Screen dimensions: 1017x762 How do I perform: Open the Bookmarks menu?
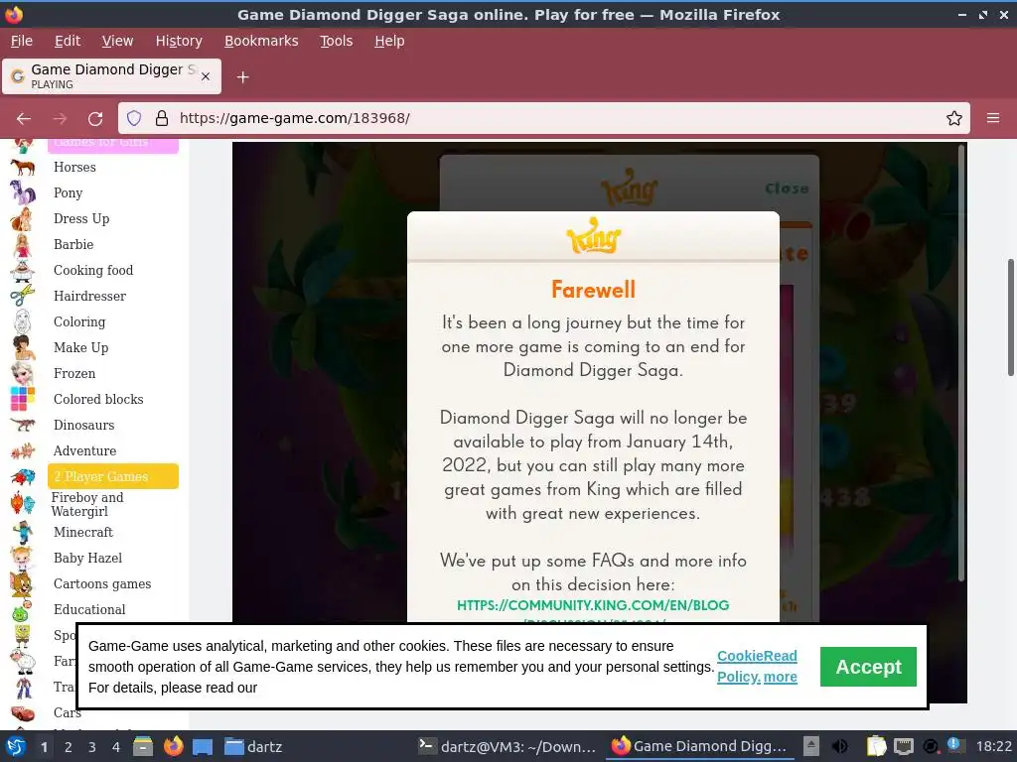(x=261, y=41)
